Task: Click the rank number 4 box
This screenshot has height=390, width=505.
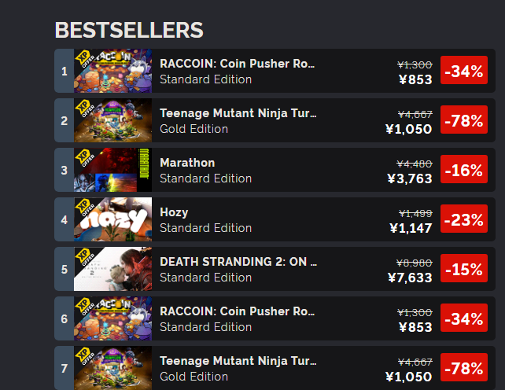Action: pyautogui.click(x=64, y=220)
